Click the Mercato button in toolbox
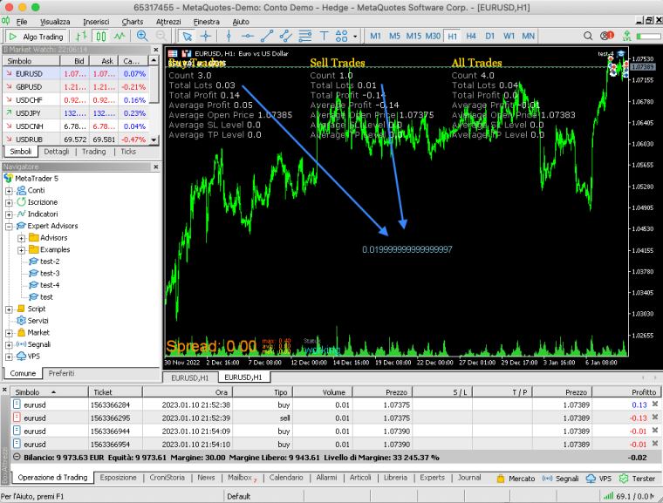This screenshot has width=663, height=503. (x=516, y=479)
